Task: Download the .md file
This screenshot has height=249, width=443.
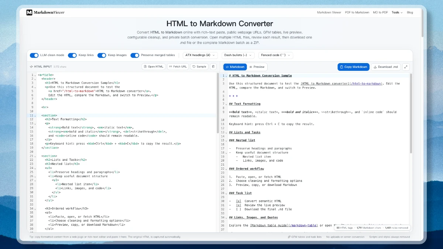Action: pyautogui.click(x=385, y=67)
